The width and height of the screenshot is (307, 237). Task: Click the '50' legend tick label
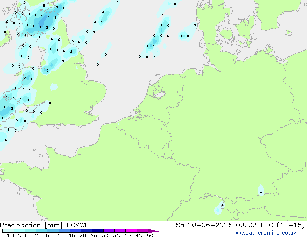click(x=150, y=235)
